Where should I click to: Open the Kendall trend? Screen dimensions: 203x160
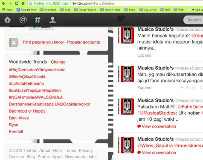click(16, 132)
